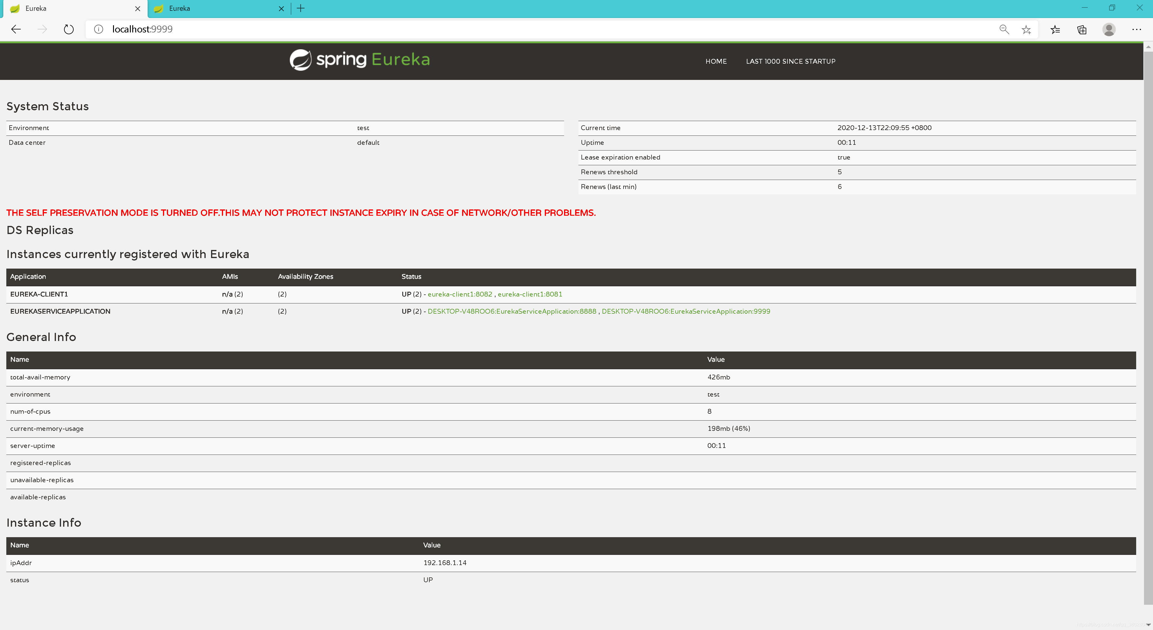Click the ipAddr value 192.168.1.14
This screenshot has width=1153, height=630.
point(444,563)
